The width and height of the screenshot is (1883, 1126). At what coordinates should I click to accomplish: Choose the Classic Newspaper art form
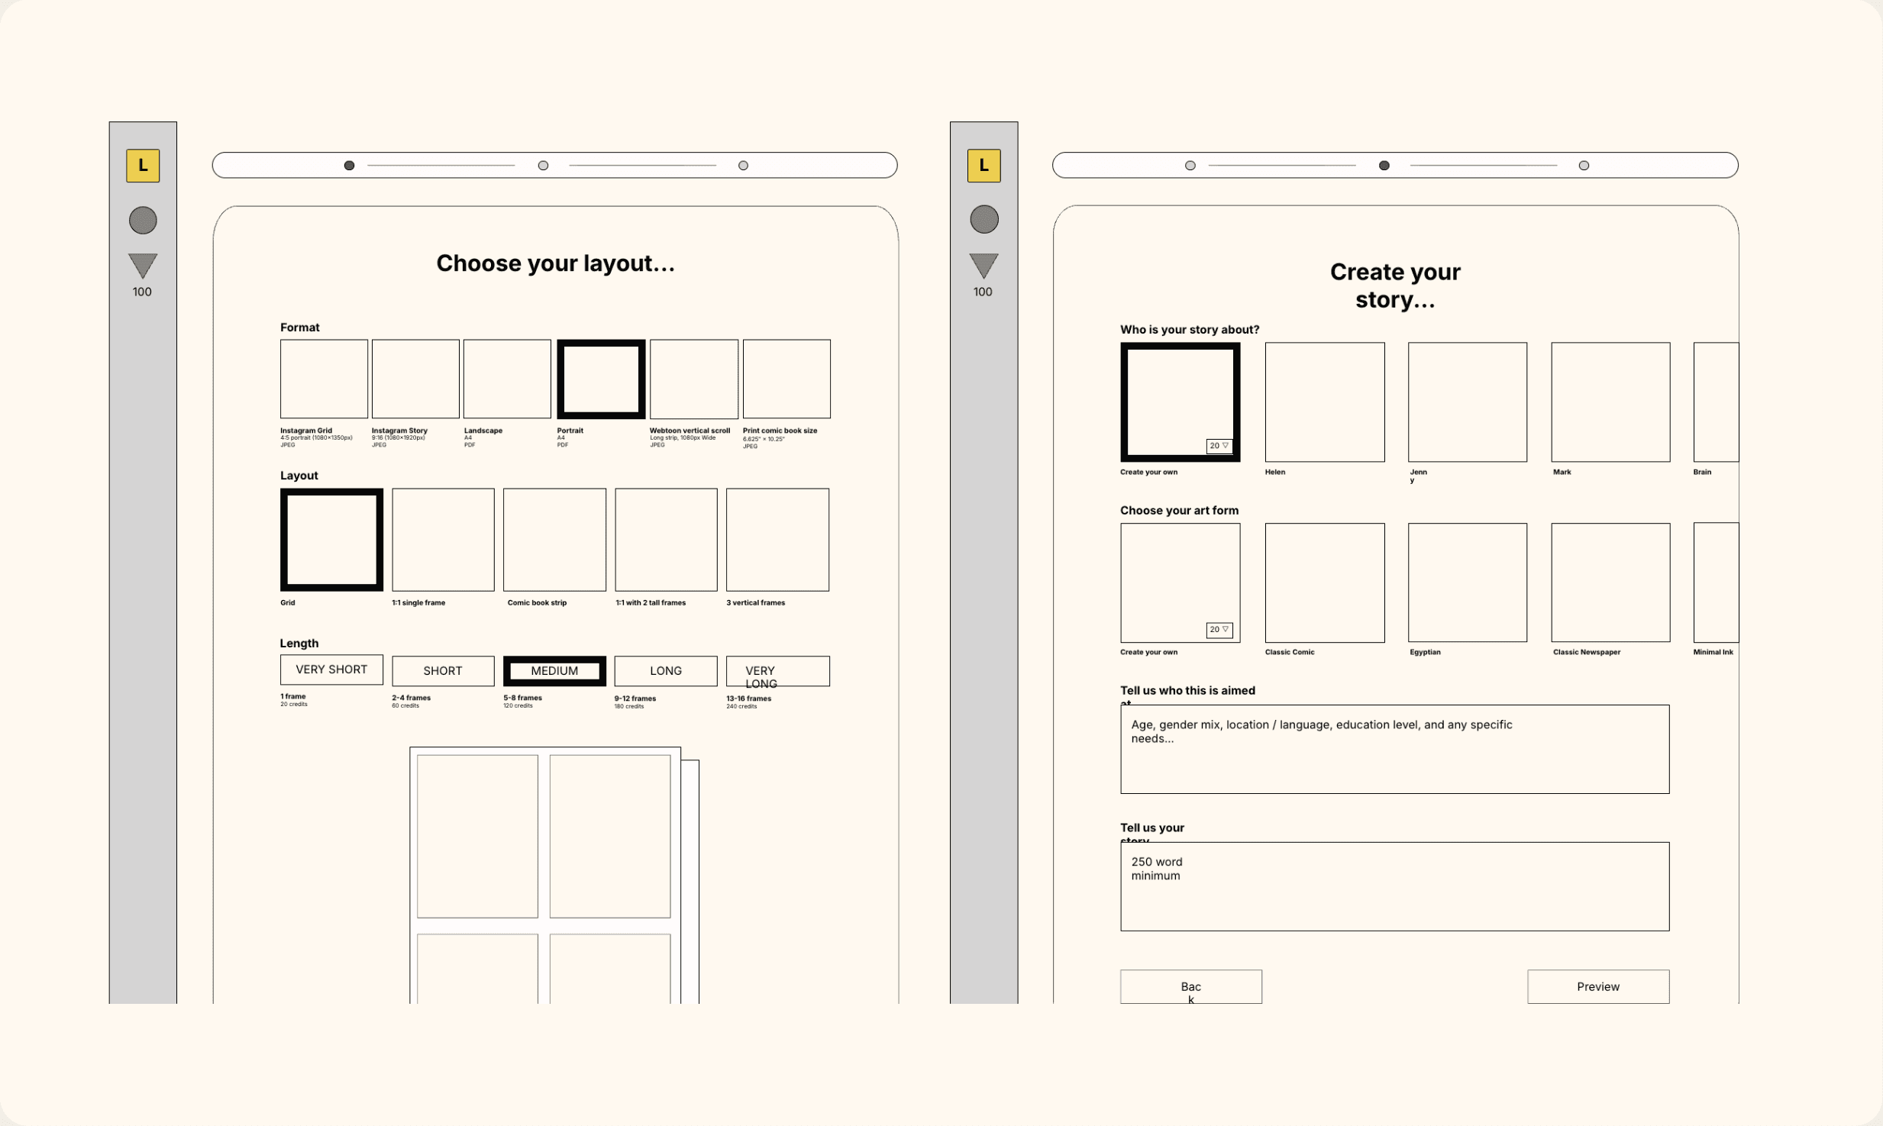tap(1610, 582)
